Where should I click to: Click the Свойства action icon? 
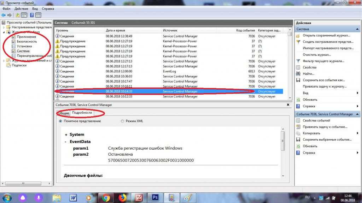coord(298,67)
